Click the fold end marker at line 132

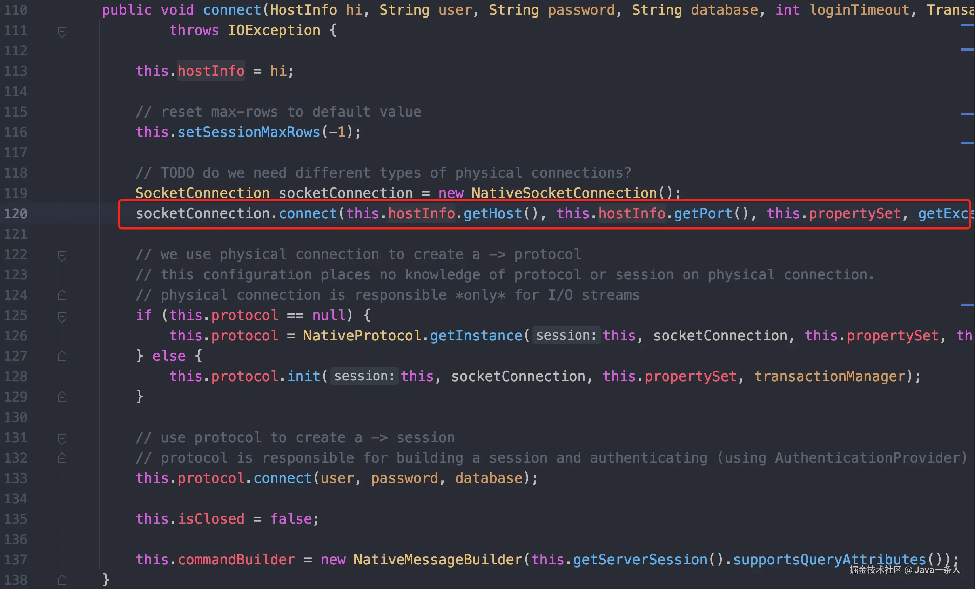pyautogui.click(x=62, y=458)
